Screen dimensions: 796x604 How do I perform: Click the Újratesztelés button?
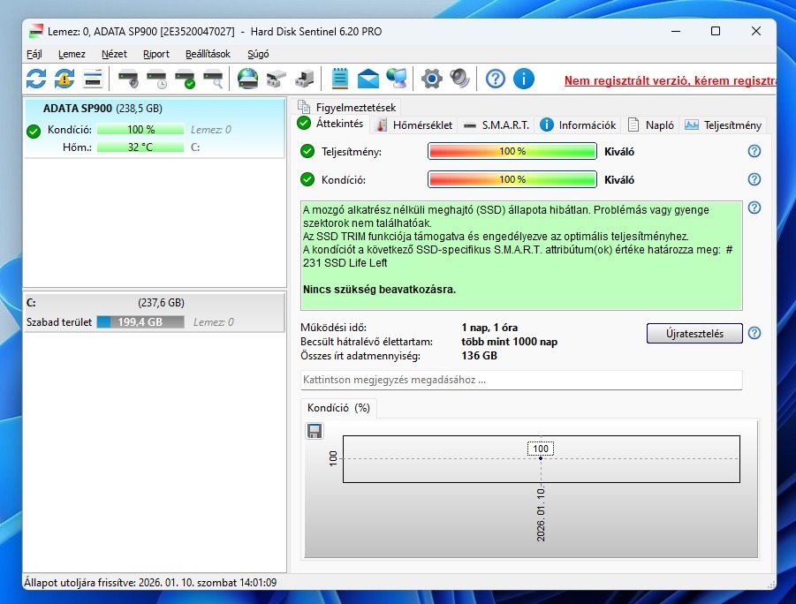point(694,334)
